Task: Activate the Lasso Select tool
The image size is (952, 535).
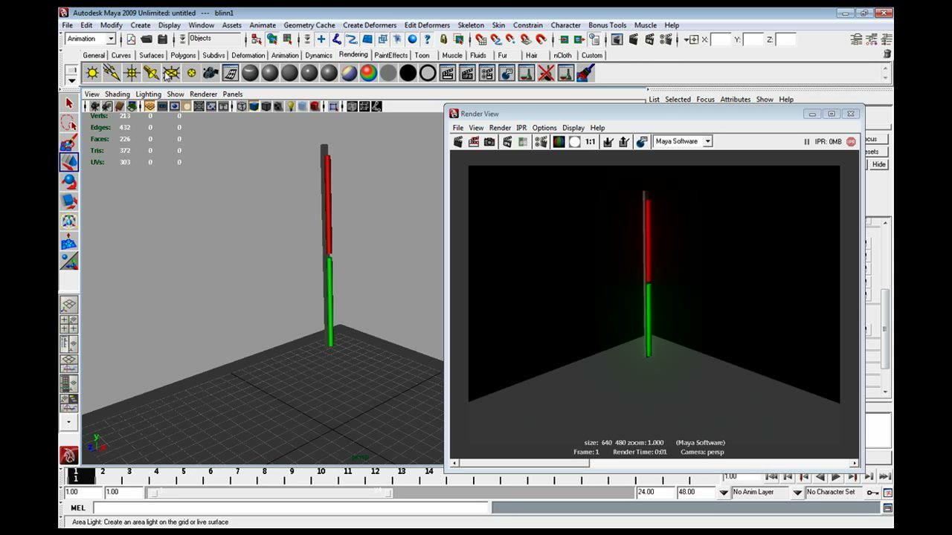Action: pyautogui.click(x=69, y=123)
